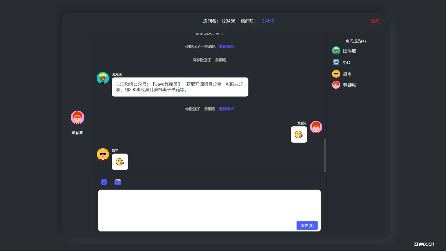This screenshot has width=446, height=251.
Task: Click 黄颖和's avatar beside the emoji message
Action: pos(316,127)
